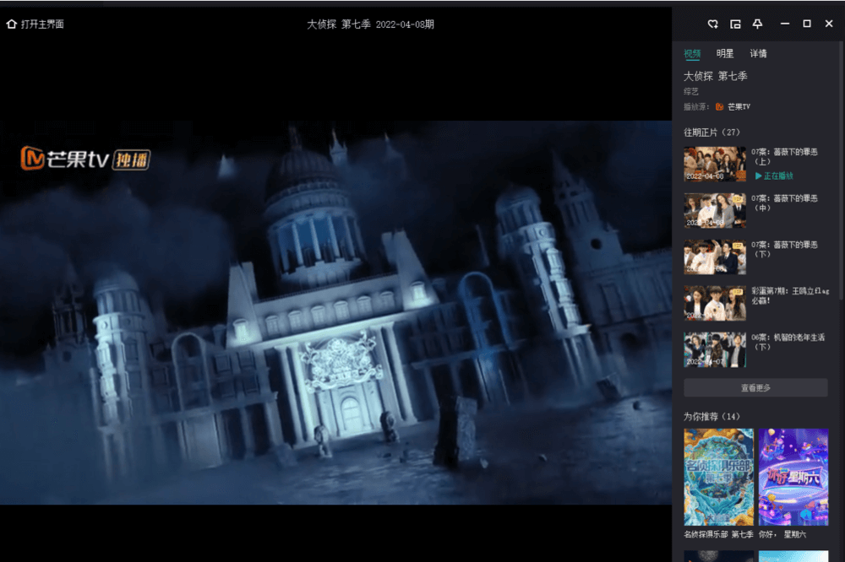Open the 视频 tab

pos(692,54)
